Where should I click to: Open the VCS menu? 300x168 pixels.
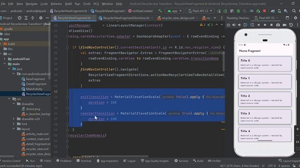click(x=96, y=4)
